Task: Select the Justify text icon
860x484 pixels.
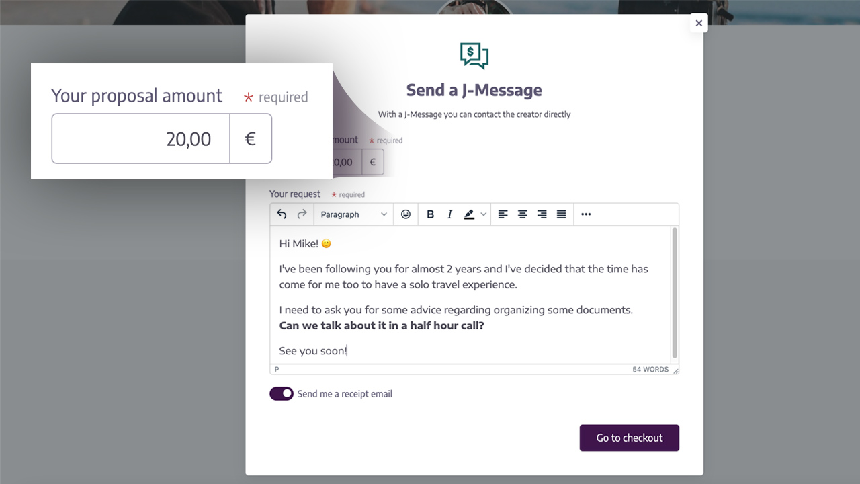Action: [561, 214]
